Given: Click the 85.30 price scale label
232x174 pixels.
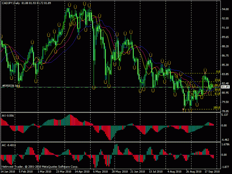Looking at the screenshot, I should point(225,65).
